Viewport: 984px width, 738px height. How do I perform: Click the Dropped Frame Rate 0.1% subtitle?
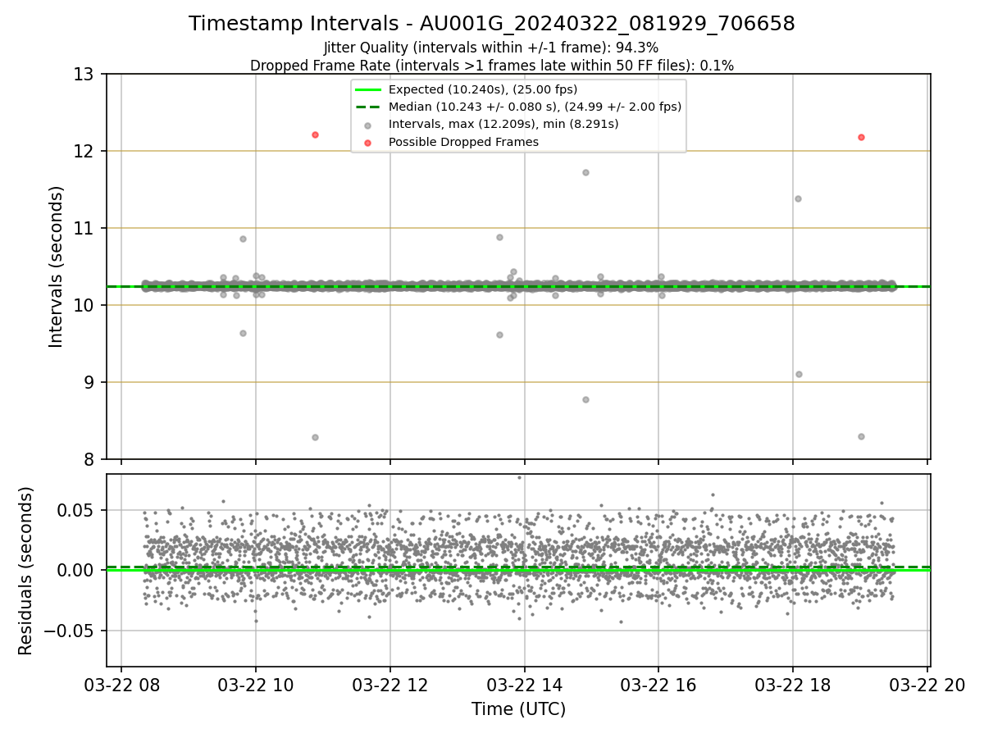(x=492, y=66)
